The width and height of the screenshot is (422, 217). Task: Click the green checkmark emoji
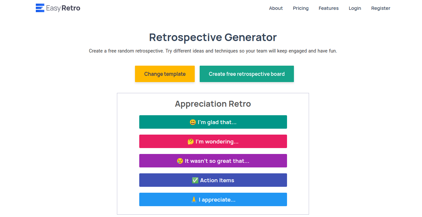pyautogui.click(x=195, y=180)
